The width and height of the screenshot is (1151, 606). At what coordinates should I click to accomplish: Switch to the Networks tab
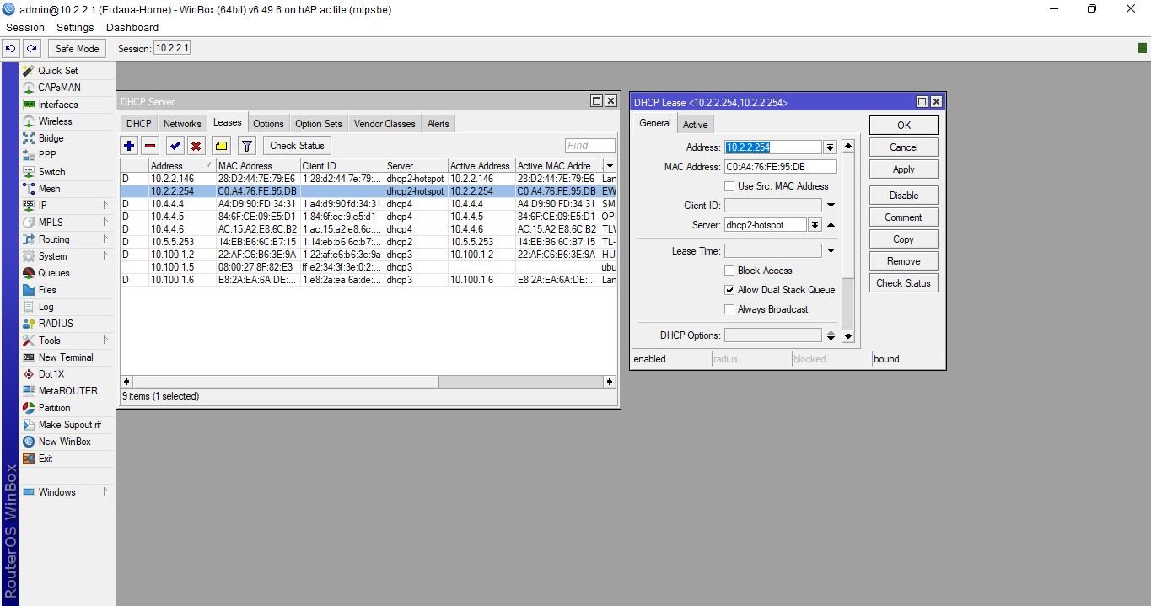pyautogui.click(x=182, y=124)
